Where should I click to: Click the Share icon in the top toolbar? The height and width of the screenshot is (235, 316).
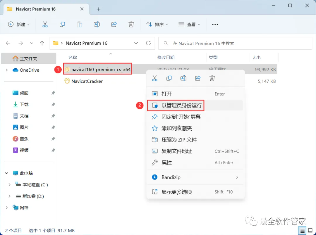click(114, 25)
